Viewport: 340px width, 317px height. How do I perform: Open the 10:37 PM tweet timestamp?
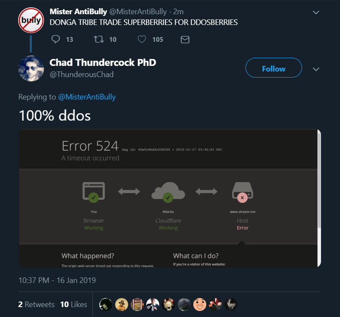(x=57, y=280)
